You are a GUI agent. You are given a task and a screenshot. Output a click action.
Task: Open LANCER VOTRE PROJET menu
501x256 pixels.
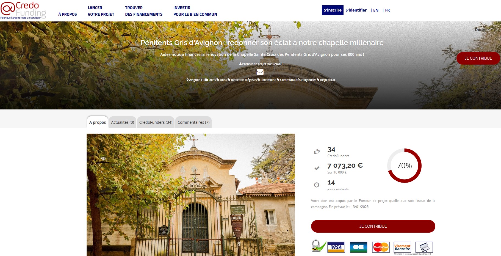101,11
